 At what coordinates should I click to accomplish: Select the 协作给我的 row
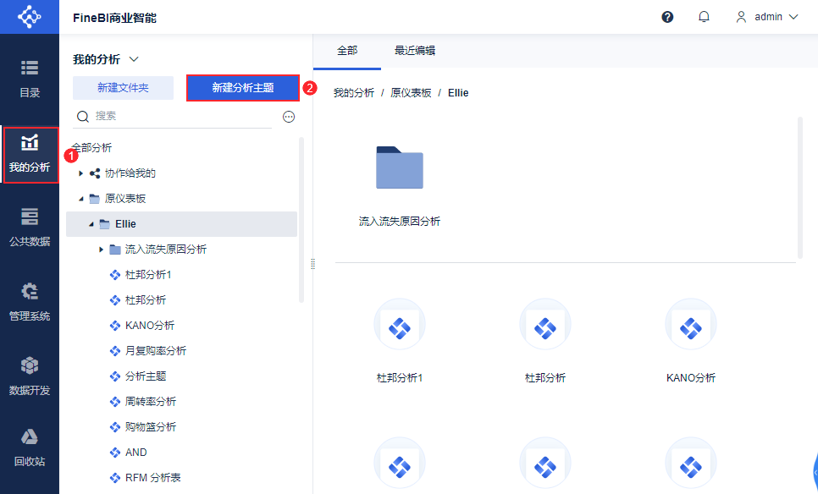coord(181,173)
